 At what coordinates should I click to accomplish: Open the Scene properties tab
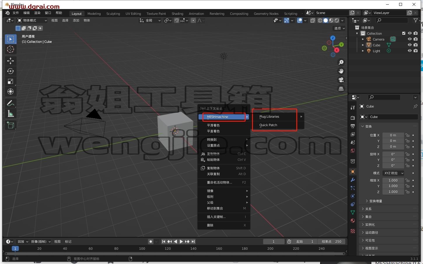(353, 142)
